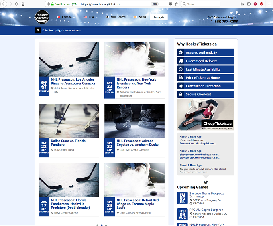
Task: Bookmark this page with the star icon
Action: pos(176,4)
